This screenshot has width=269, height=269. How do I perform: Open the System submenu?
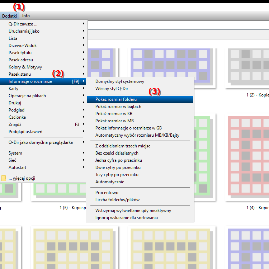pyautogui.click(x=44, y=153)
